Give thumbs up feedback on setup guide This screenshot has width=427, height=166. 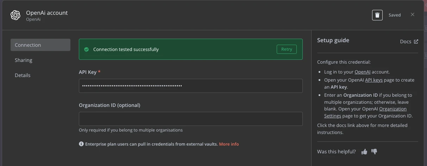click(x=364, y=152)
